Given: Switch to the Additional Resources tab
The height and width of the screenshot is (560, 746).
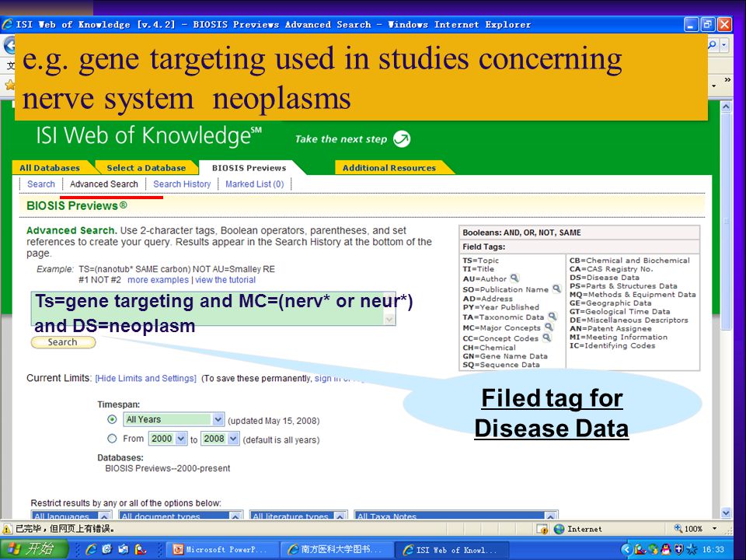Looking at the screenshot, I should pyautogui.click(x=389, y=168).
